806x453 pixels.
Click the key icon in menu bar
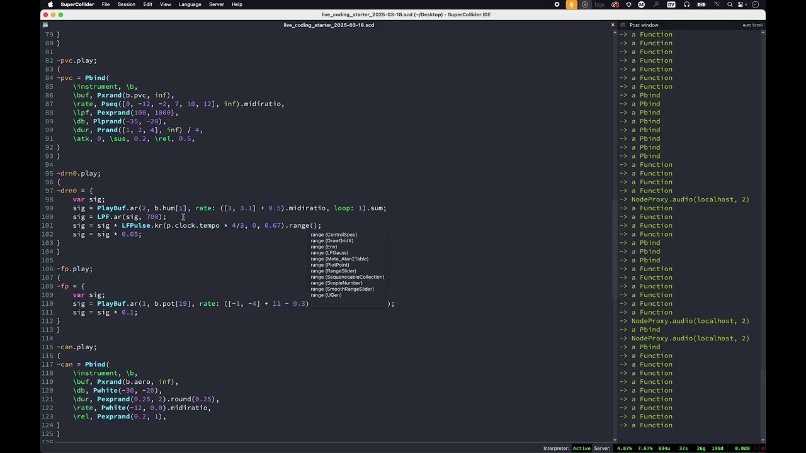656,4
